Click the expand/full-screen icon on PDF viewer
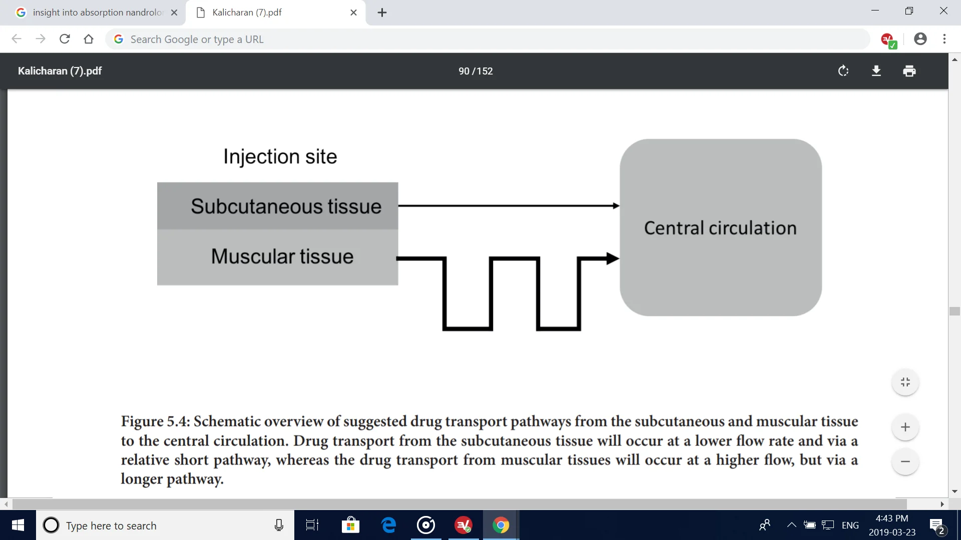The height and width of the screenshot is (540, 961). tap(905, 382)
